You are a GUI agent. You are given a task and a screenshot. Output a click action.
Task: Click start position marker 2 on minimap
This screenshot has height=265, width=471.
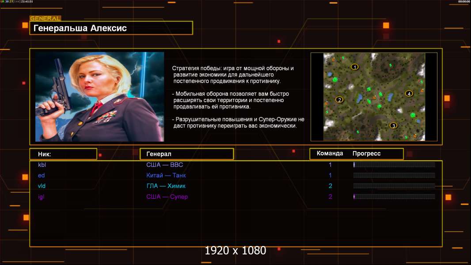point(339,100)
